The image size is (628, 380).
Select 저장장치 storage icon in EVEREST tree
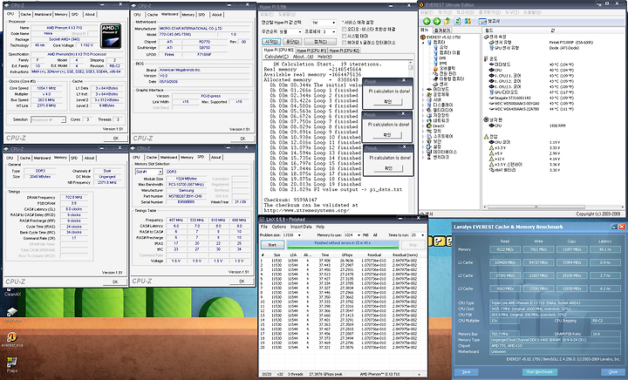click(x=429, y=115)
